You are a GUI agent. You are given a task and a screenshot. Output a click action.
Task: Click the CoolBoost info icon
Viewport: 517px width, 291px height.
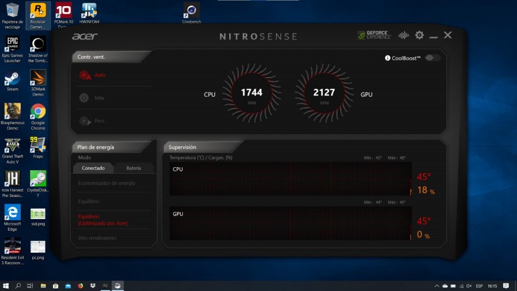387,58
